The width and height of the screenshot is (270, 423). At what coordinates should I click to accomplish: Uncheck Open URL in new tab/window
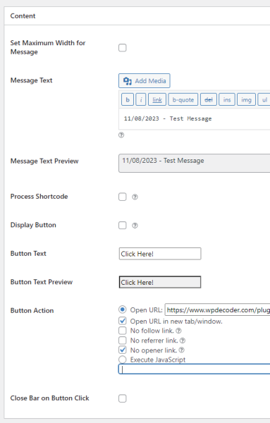click(123, 321)
